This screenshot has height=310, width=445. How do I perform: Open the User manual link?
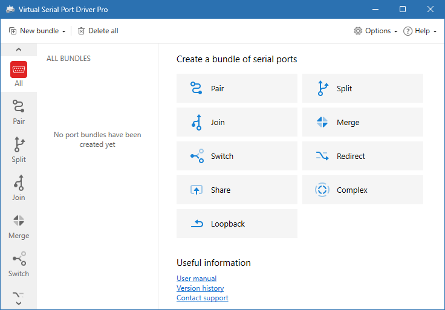[197, 279]
